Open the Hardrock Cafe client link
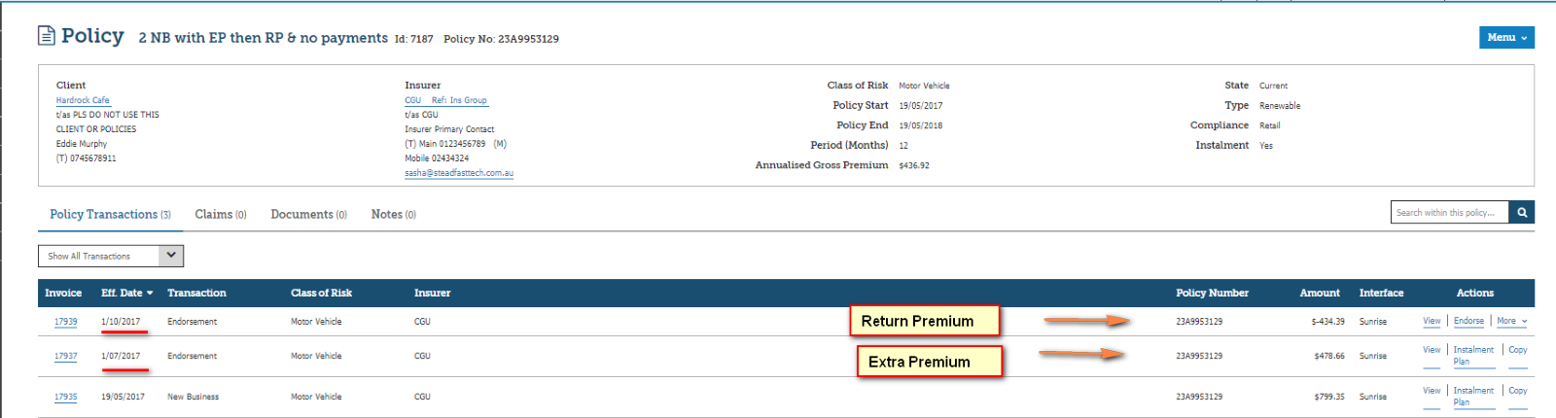The image size is (1556, 418). (83, 100)
